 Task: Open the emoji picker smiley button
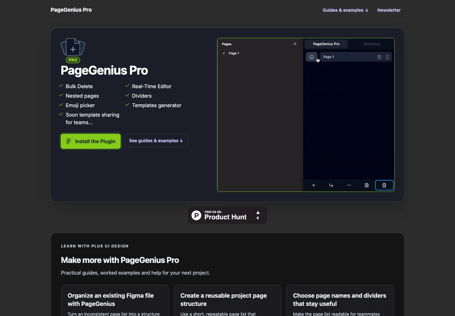pyautogui.click(x=312, y=57)
